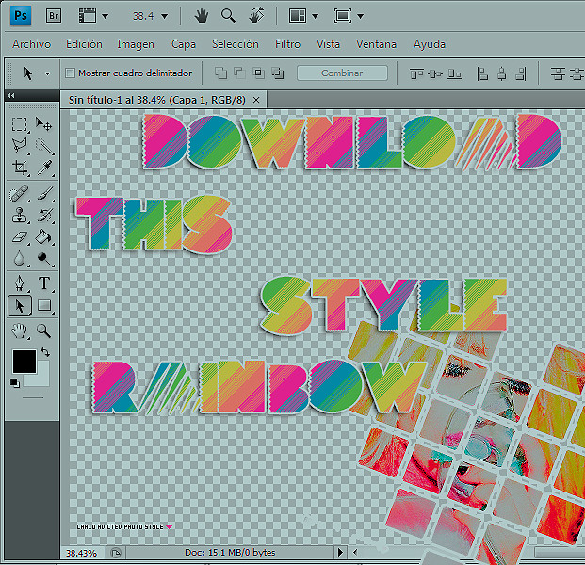Image resolution: width=585 pixels, height=565 pixels.
Task: Pick the Eraser tool
Action: coord(20,236)
